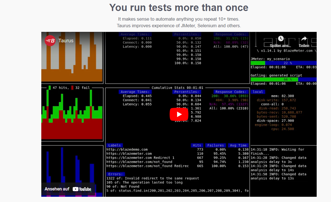Viewport: 331px width, 202px height.
Task: Click 'Invalid redirect to the same request' error
Action: click(153, 178)
